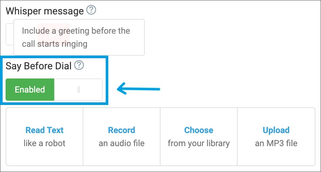This screenshot has width=321, height=172.
Task: Toggle the partially hidden Whisper message switch
Action: pos(10,34)
